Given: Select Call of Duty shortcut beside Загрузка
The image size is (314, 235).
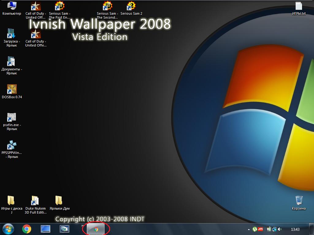Looking at the screenshot, I should click(x=36, y=38).
